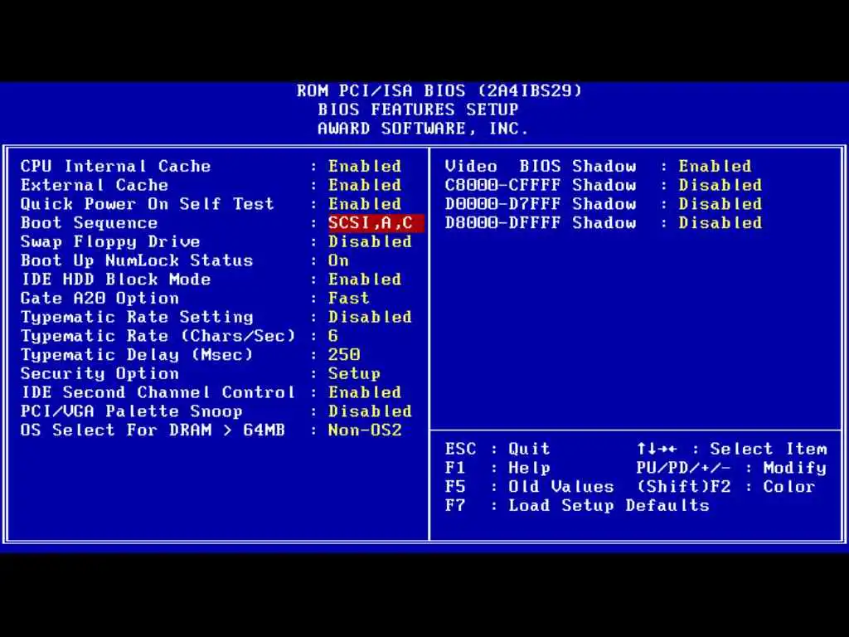This screenshot has height=637, width=849.
Task: Click the IDE Second Channel Control label
Action: 158,392
